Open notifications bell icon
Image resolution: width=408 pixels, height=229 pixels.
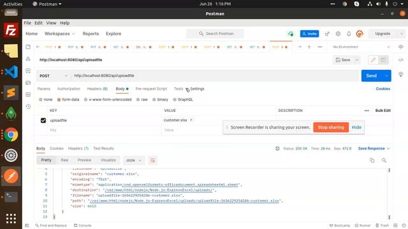pyautogui.click(x=349, y=34)
